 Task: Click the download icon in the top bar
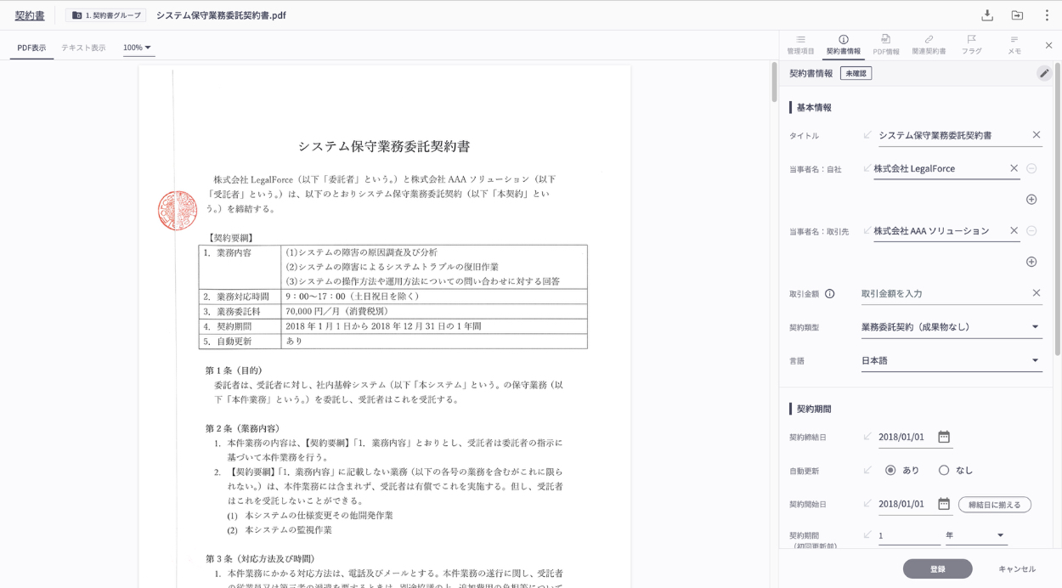coord(987,15)
